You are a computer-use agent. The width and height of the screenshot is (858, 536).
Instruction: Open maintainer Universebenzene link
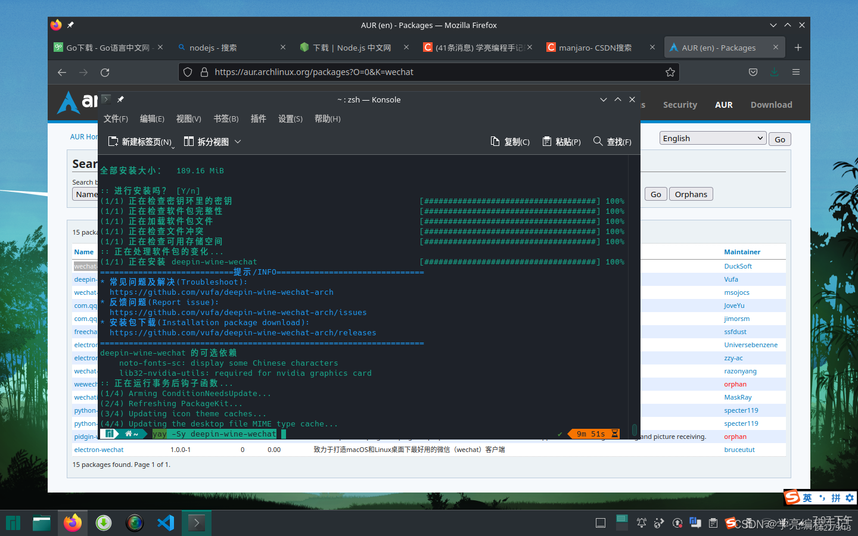[x=751, y=345]
